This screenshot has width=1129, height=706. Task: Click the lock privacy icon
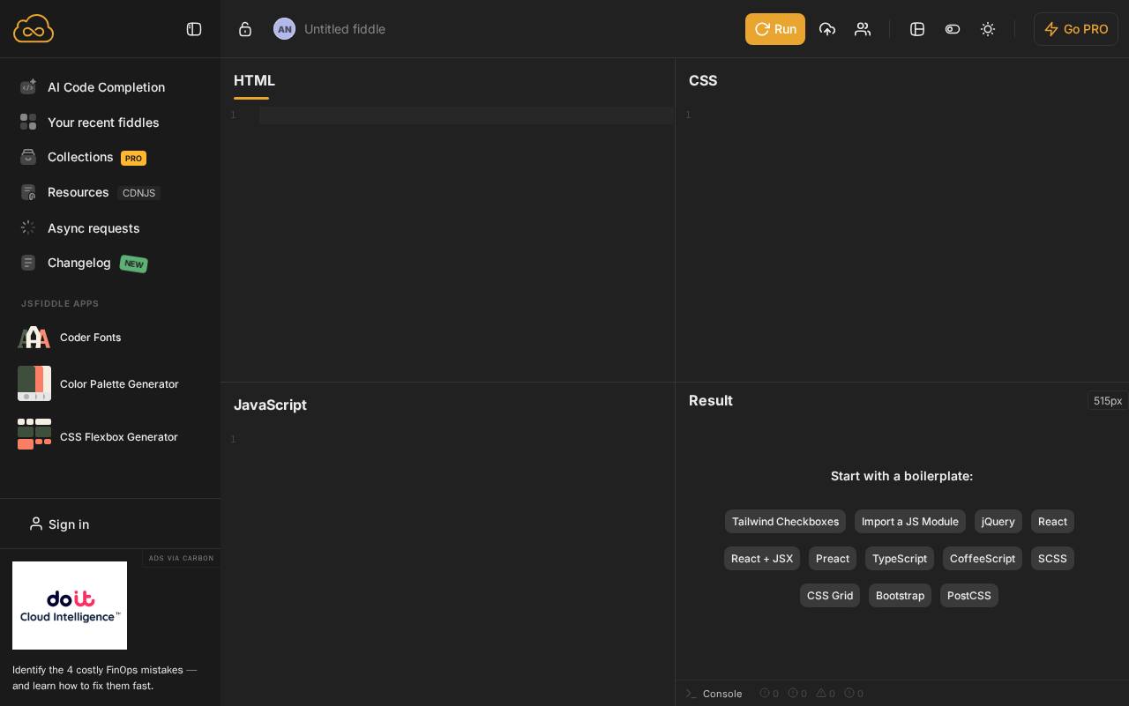pyautogui.click(x=245, y=29)
